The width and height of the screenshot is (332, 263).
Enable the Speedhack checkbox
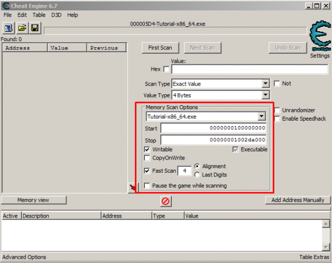278,119
